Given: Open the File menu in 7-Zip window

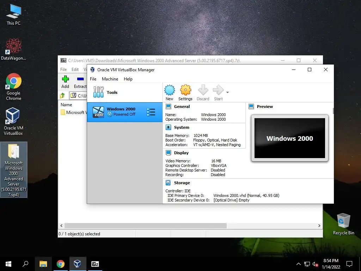Looking at the screenshot, I should pyautogui.click(x=63, y=70).
